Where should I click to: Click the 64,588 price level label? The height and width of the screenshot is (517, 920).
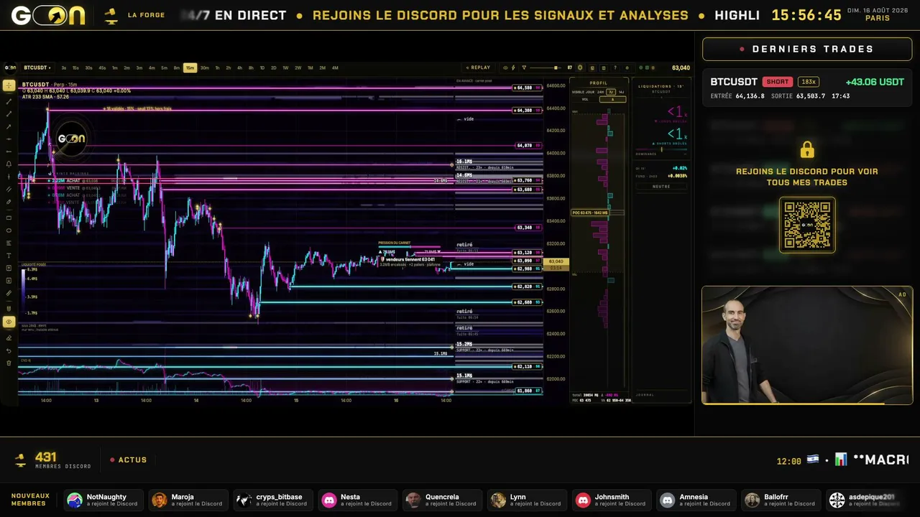tap(528, 88)
